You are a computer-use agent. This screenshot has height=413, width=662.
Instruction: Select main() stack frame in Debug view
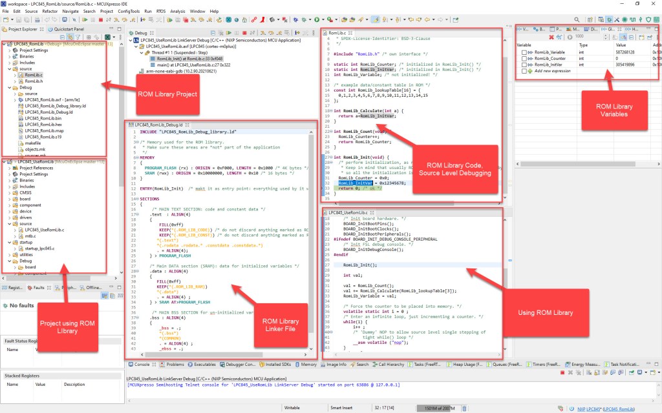click(x=194, y=65)
